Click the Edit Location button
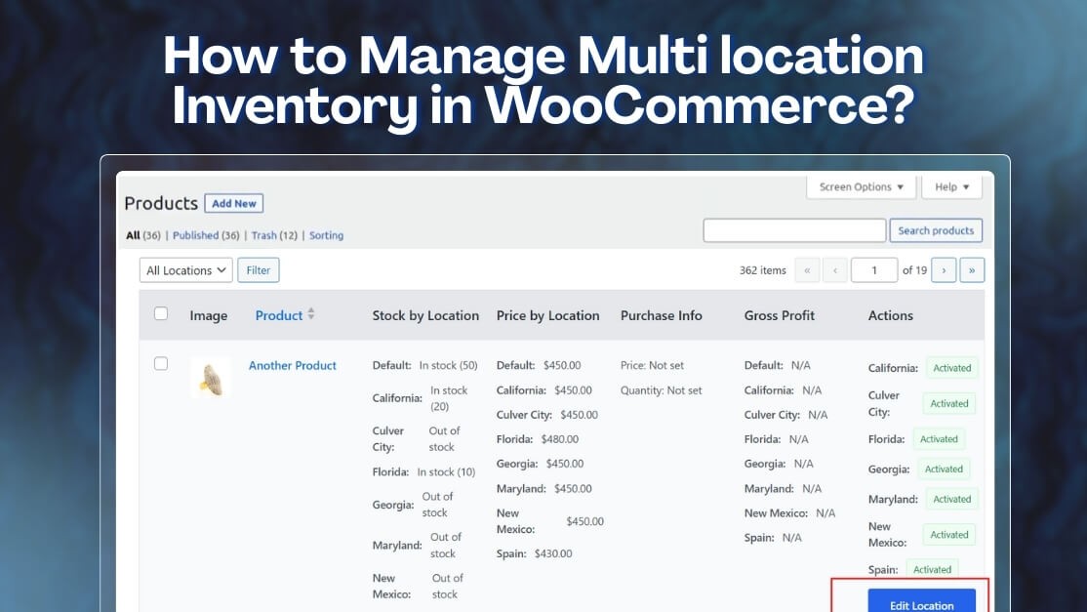 point(922,601)
